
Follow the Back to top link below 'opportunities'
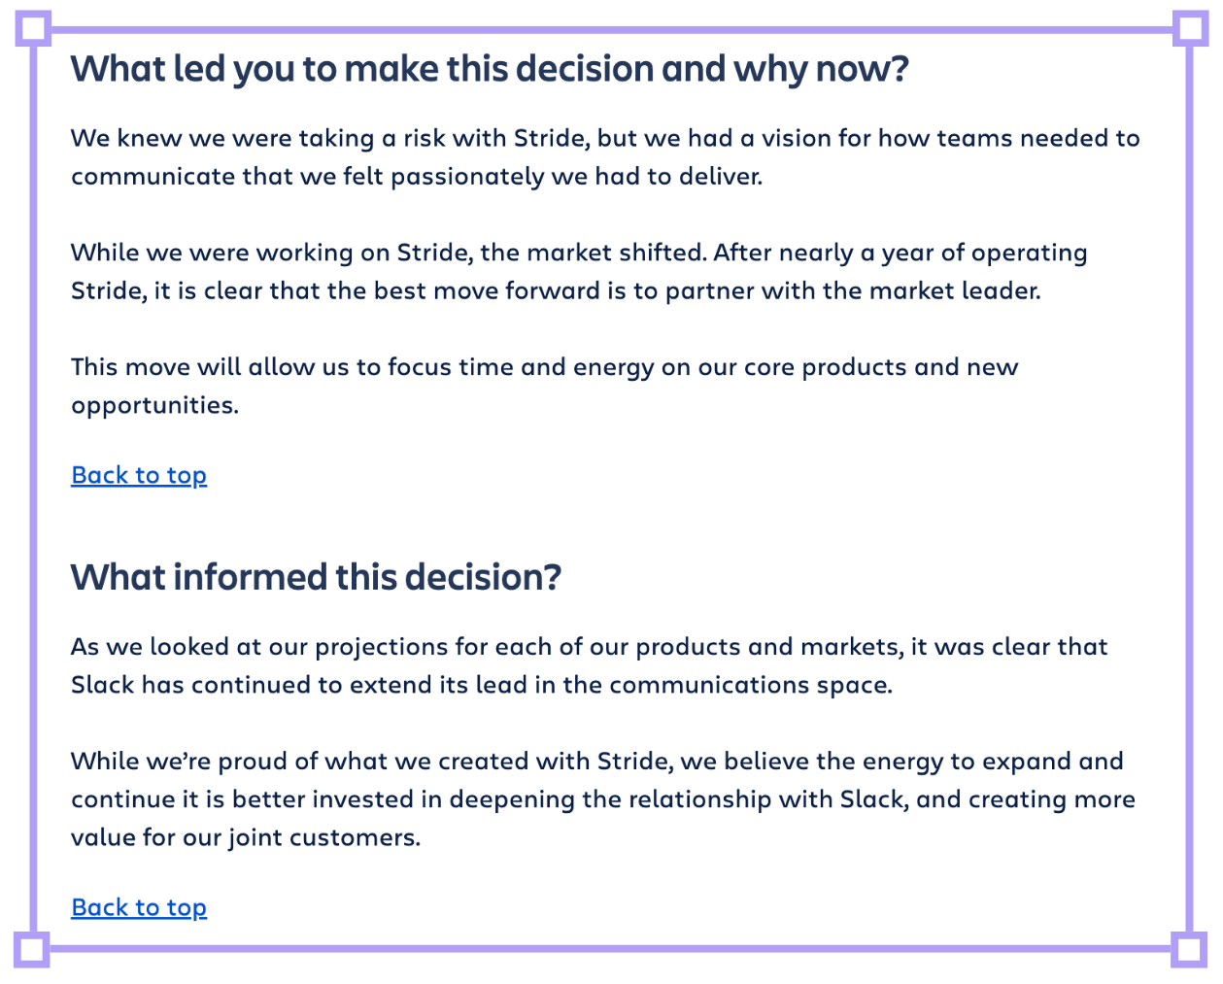click(x=139, y=475)
